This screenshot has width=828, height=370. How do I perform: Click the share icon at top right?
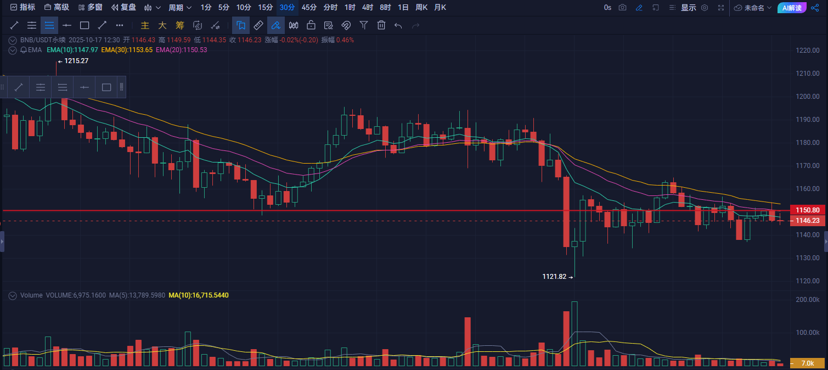[815, 8]
